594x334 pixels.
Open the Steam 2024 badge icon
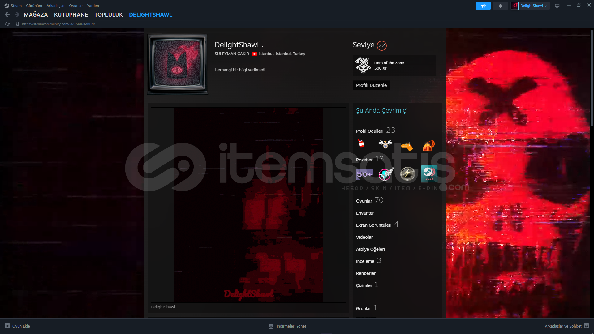point(429,174)
